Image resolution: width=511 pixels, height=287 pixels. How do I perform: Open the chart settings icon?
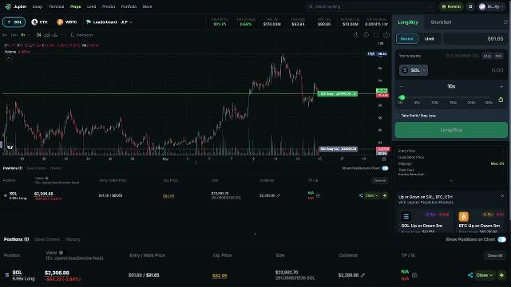tap(366, 34)
